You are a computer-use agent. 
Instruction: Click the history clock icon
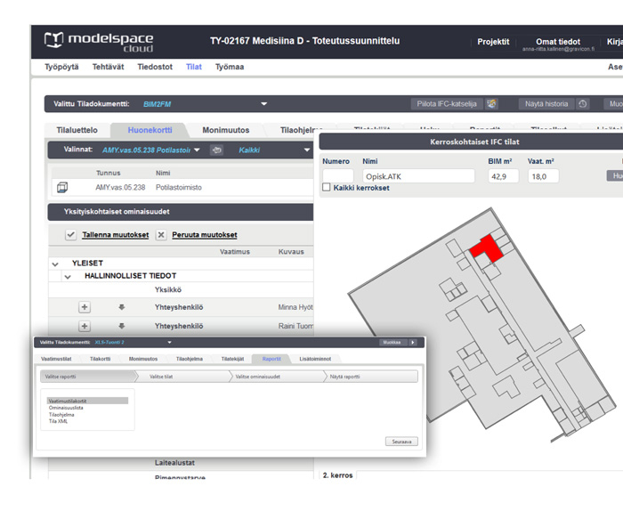[x=583, y=104]
